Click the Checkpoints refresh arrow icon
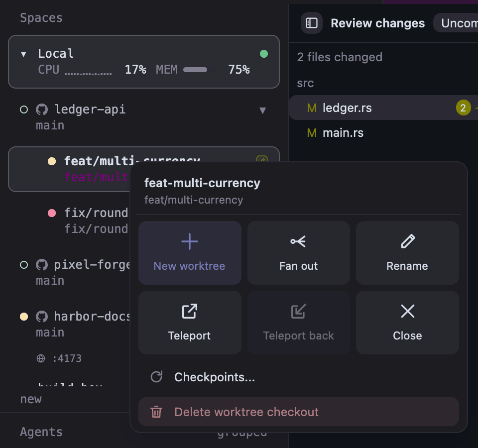 click(x=157, y=377)
